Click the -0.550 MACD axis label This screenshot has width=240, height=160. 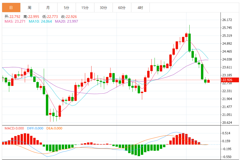227,157
